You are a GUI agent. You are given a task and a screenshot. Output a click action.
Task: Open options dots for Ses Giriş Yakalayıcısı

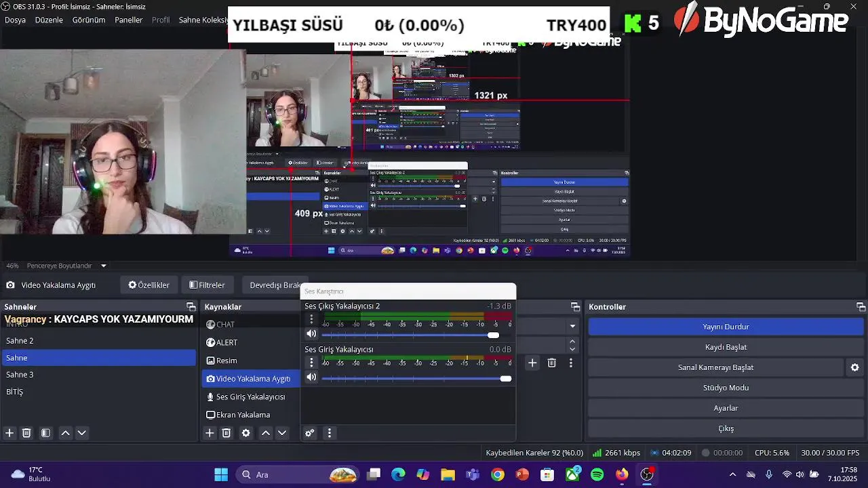point(311,362)
